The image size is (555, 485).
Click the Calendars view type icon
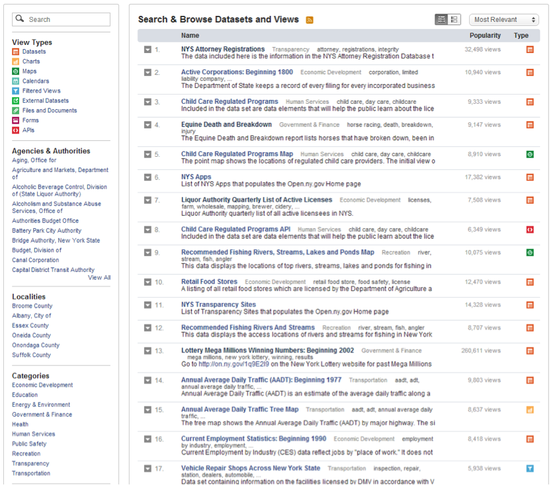16,81
